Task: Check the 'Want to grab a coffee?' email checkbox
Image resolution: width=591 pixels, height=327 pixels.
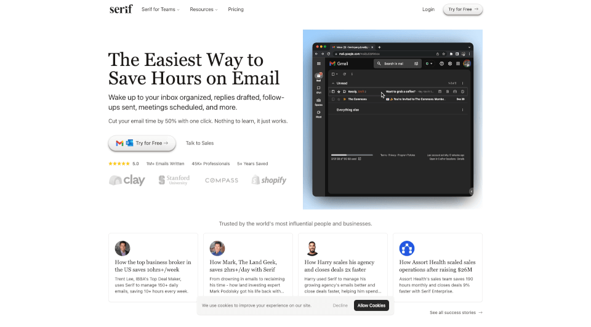Action: point(333,92)
